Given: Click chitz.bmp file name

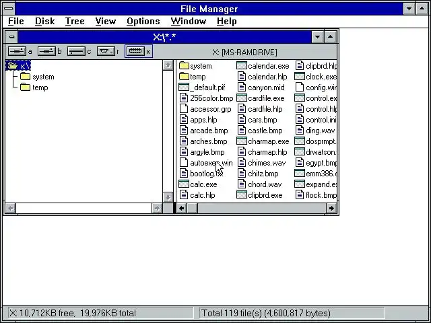Looking at the screenshot, I should pos(263,174).
